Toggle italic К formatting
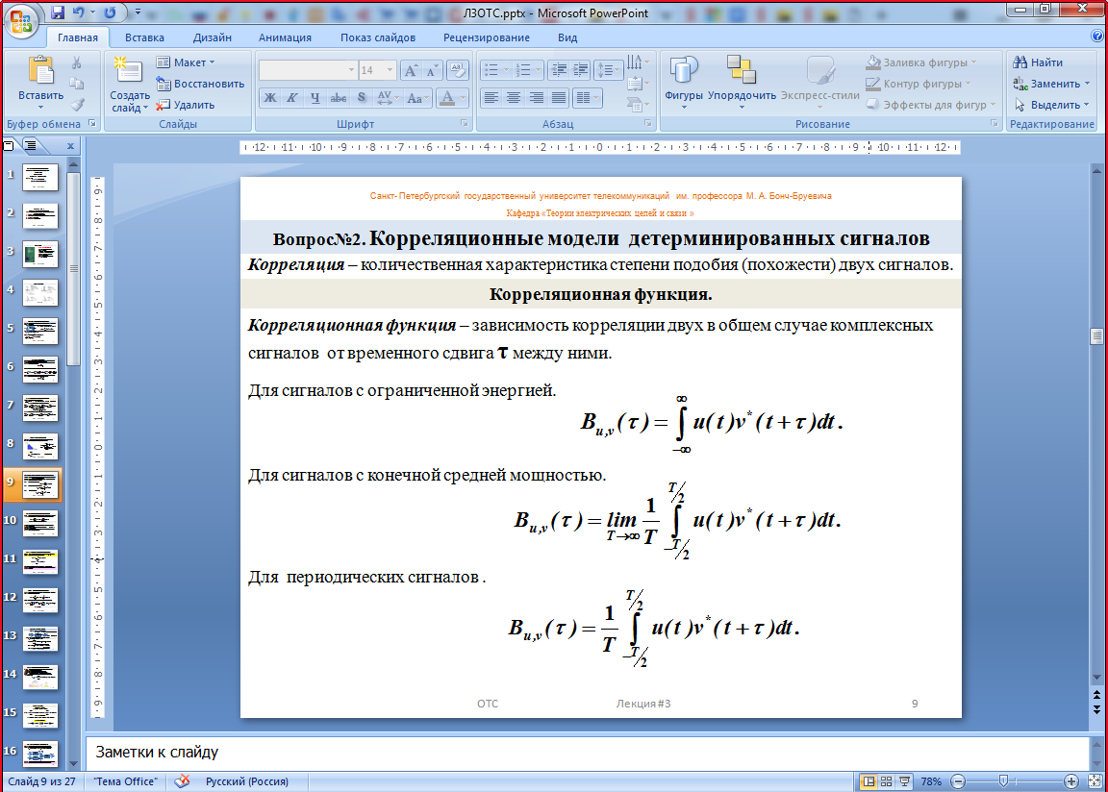Screen dimensions: 1108x792 pos(292,98)
